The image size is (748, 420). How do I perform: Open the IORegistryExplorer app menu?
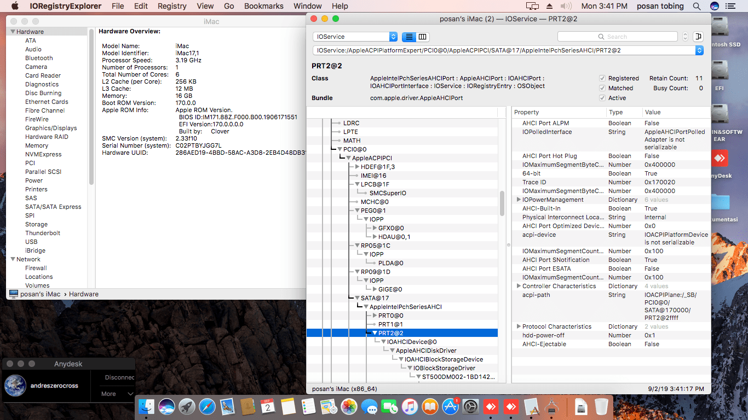point(65,6)
